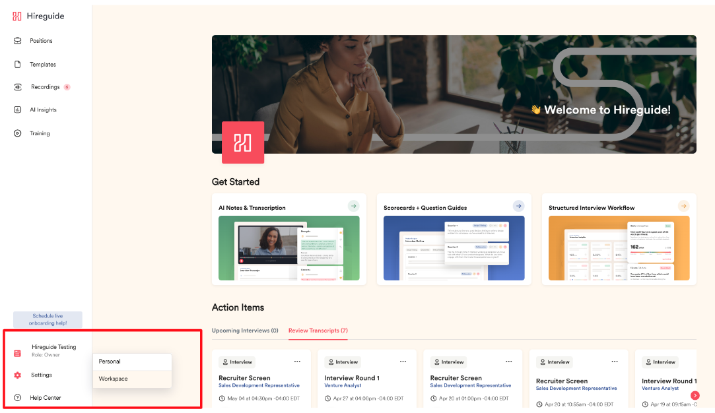Screen dimensions: 715x413
Task: Click the green arrow on AI Notes & Transcription
Action: click(353, 206)
